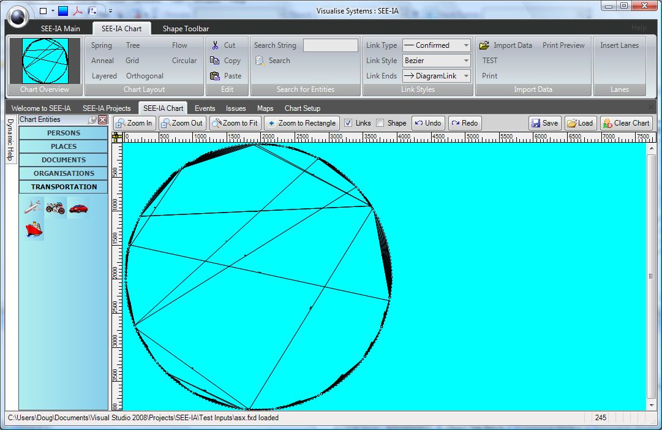Click the scissors Cut icon
662x430 pixels.
[215, 45]
